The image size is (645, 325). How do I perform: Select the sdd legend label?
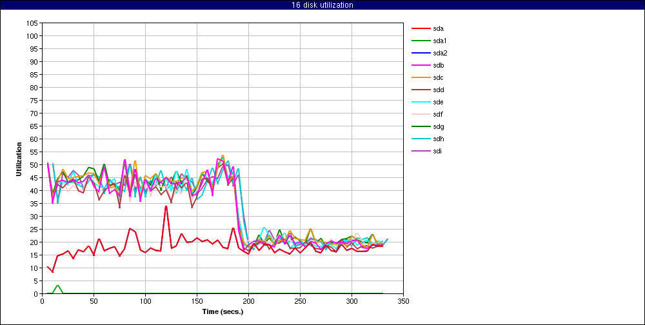(438, 90)
